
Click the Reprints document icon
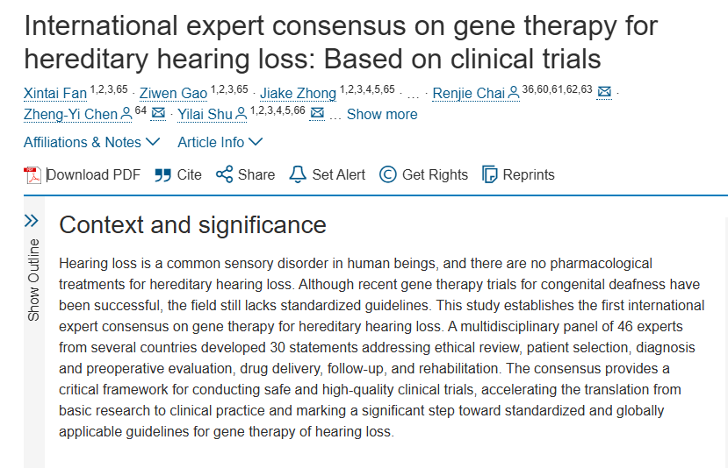coord(490,174)
